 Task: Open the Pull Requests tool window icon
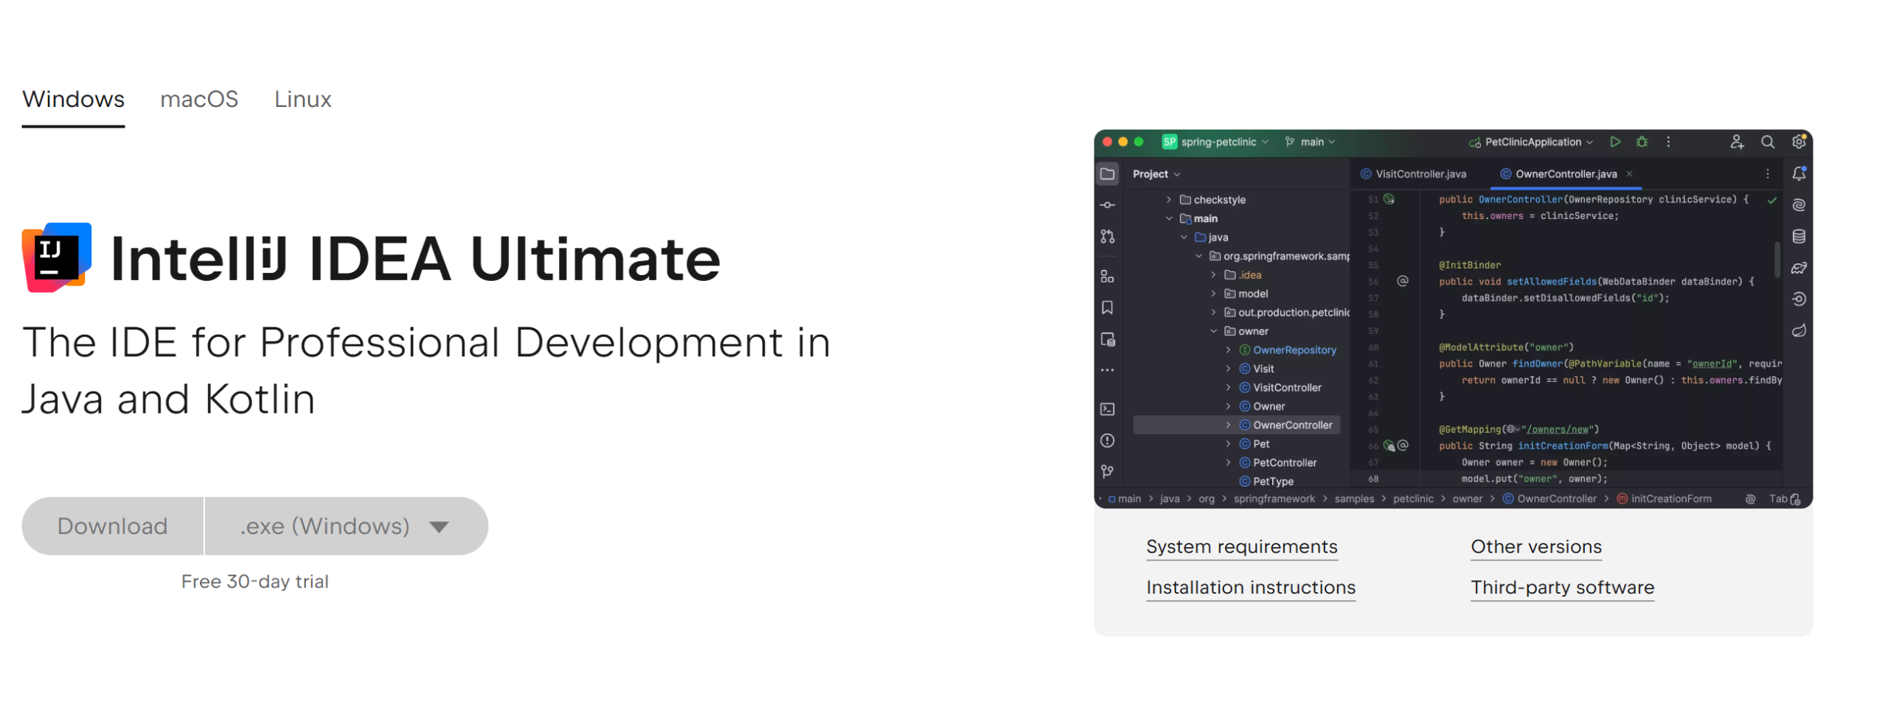(x=1107, y=237)
